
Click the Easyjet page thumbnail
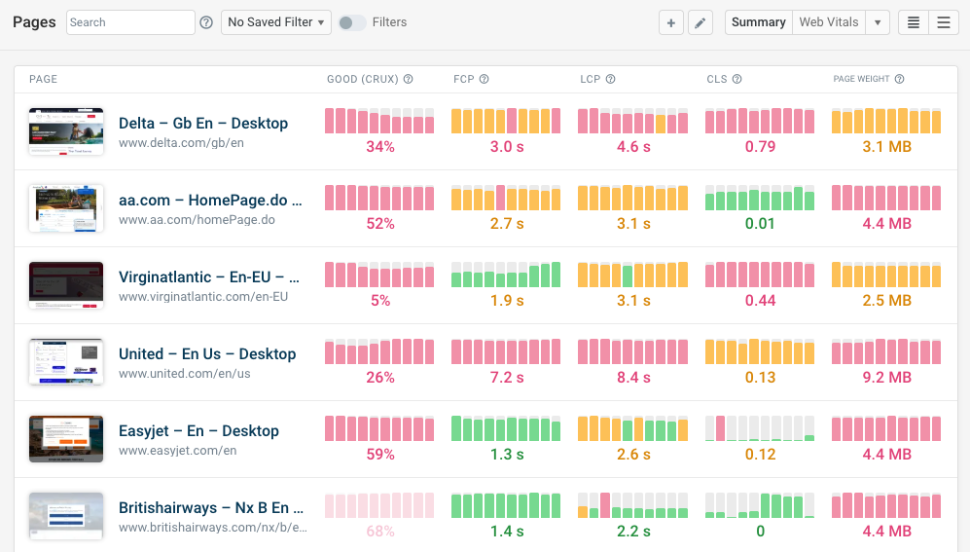(66, 439)
